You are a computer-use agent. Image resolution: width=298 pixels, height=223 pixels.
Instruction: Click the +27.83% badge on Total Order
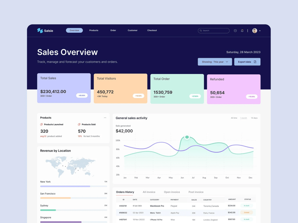[195, 96]
